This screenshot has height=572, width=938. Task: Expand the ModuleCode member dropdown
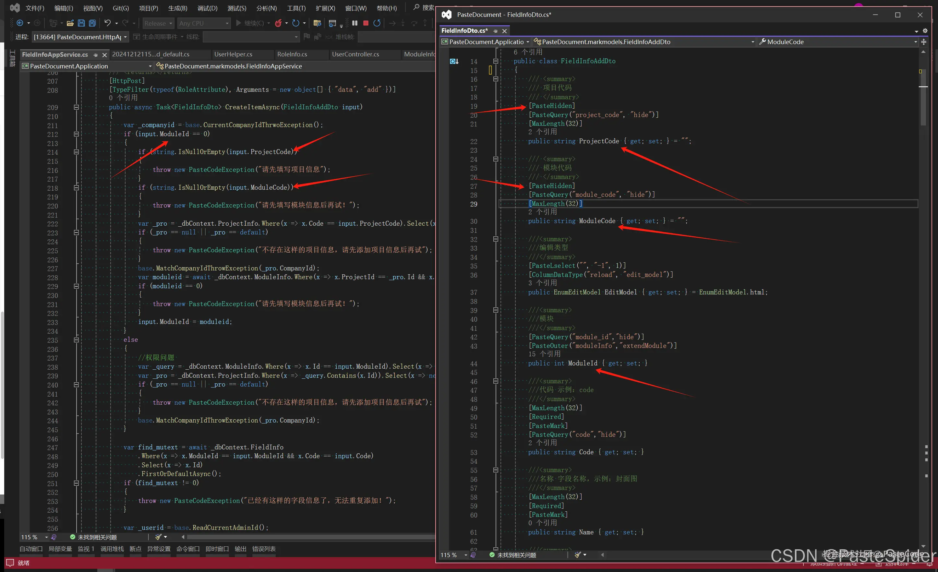coord(916,42)
